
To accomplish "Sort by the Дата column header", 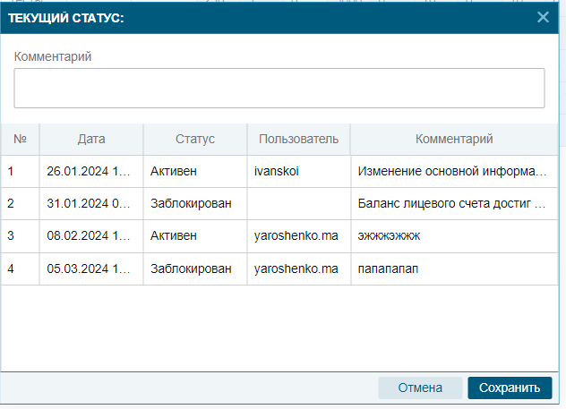I will pos(91,139).
